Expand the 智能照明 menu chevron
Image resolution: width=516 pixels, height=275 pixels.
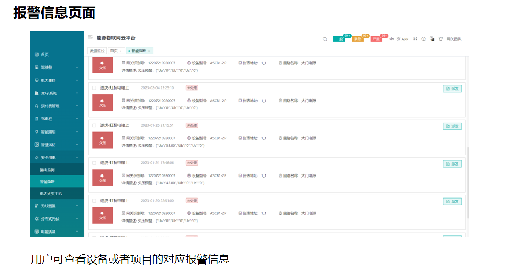point(77,131)
